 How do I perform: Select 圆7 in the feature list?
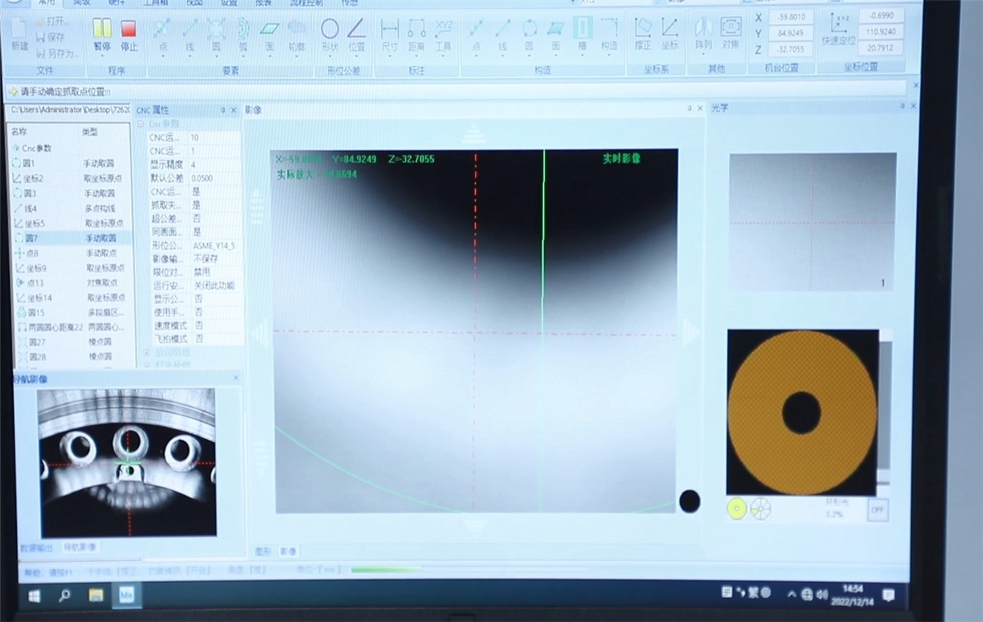31,238
